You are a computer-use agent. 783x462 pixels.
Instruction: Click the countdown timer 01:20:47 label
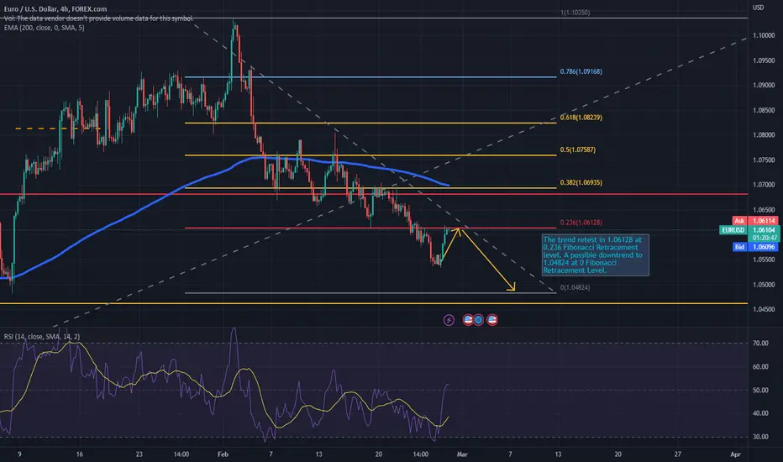[x=765, y=238]
